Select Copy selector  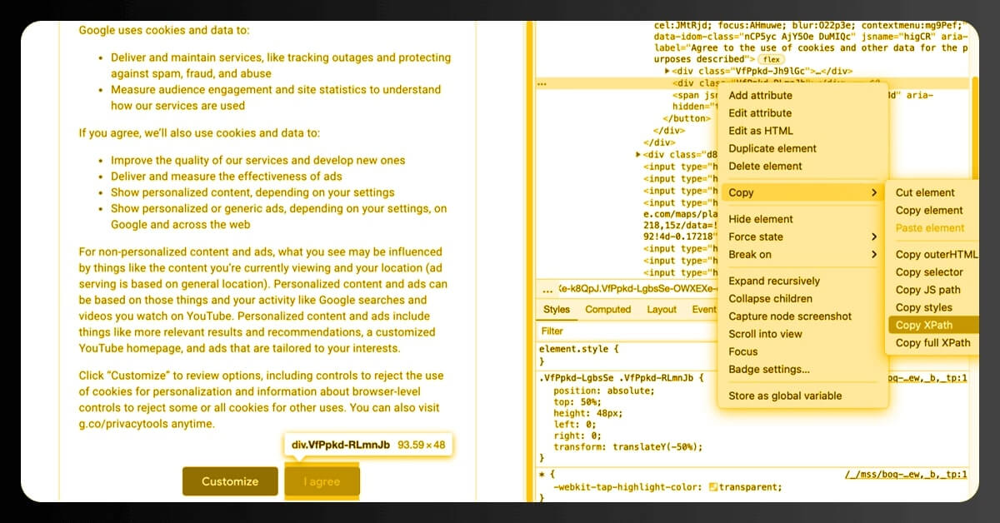[x=929, y=272]
